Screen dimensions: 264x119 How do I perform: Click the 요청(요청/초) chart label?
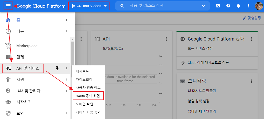[x=113, y=49]
